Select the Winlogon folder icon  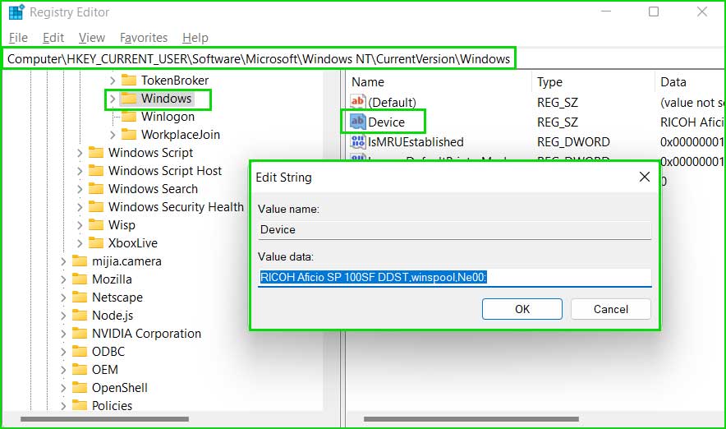[129, 116]
